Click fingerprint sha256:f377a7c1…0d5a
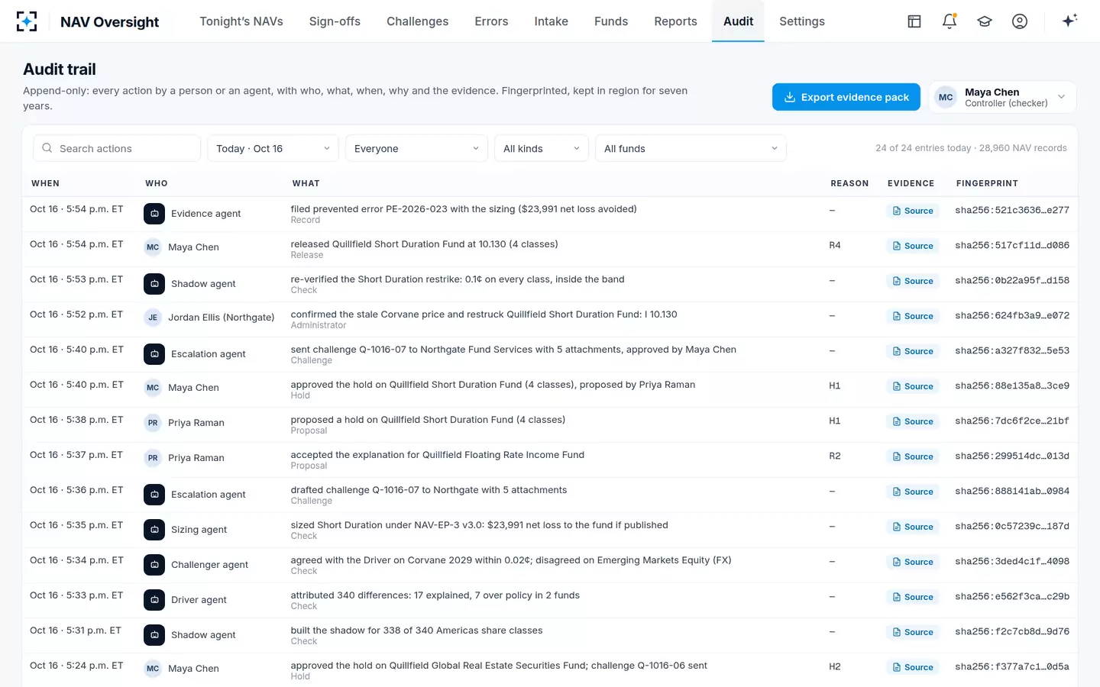This screenshot has width=1100, height=687. click(1012, 666)
